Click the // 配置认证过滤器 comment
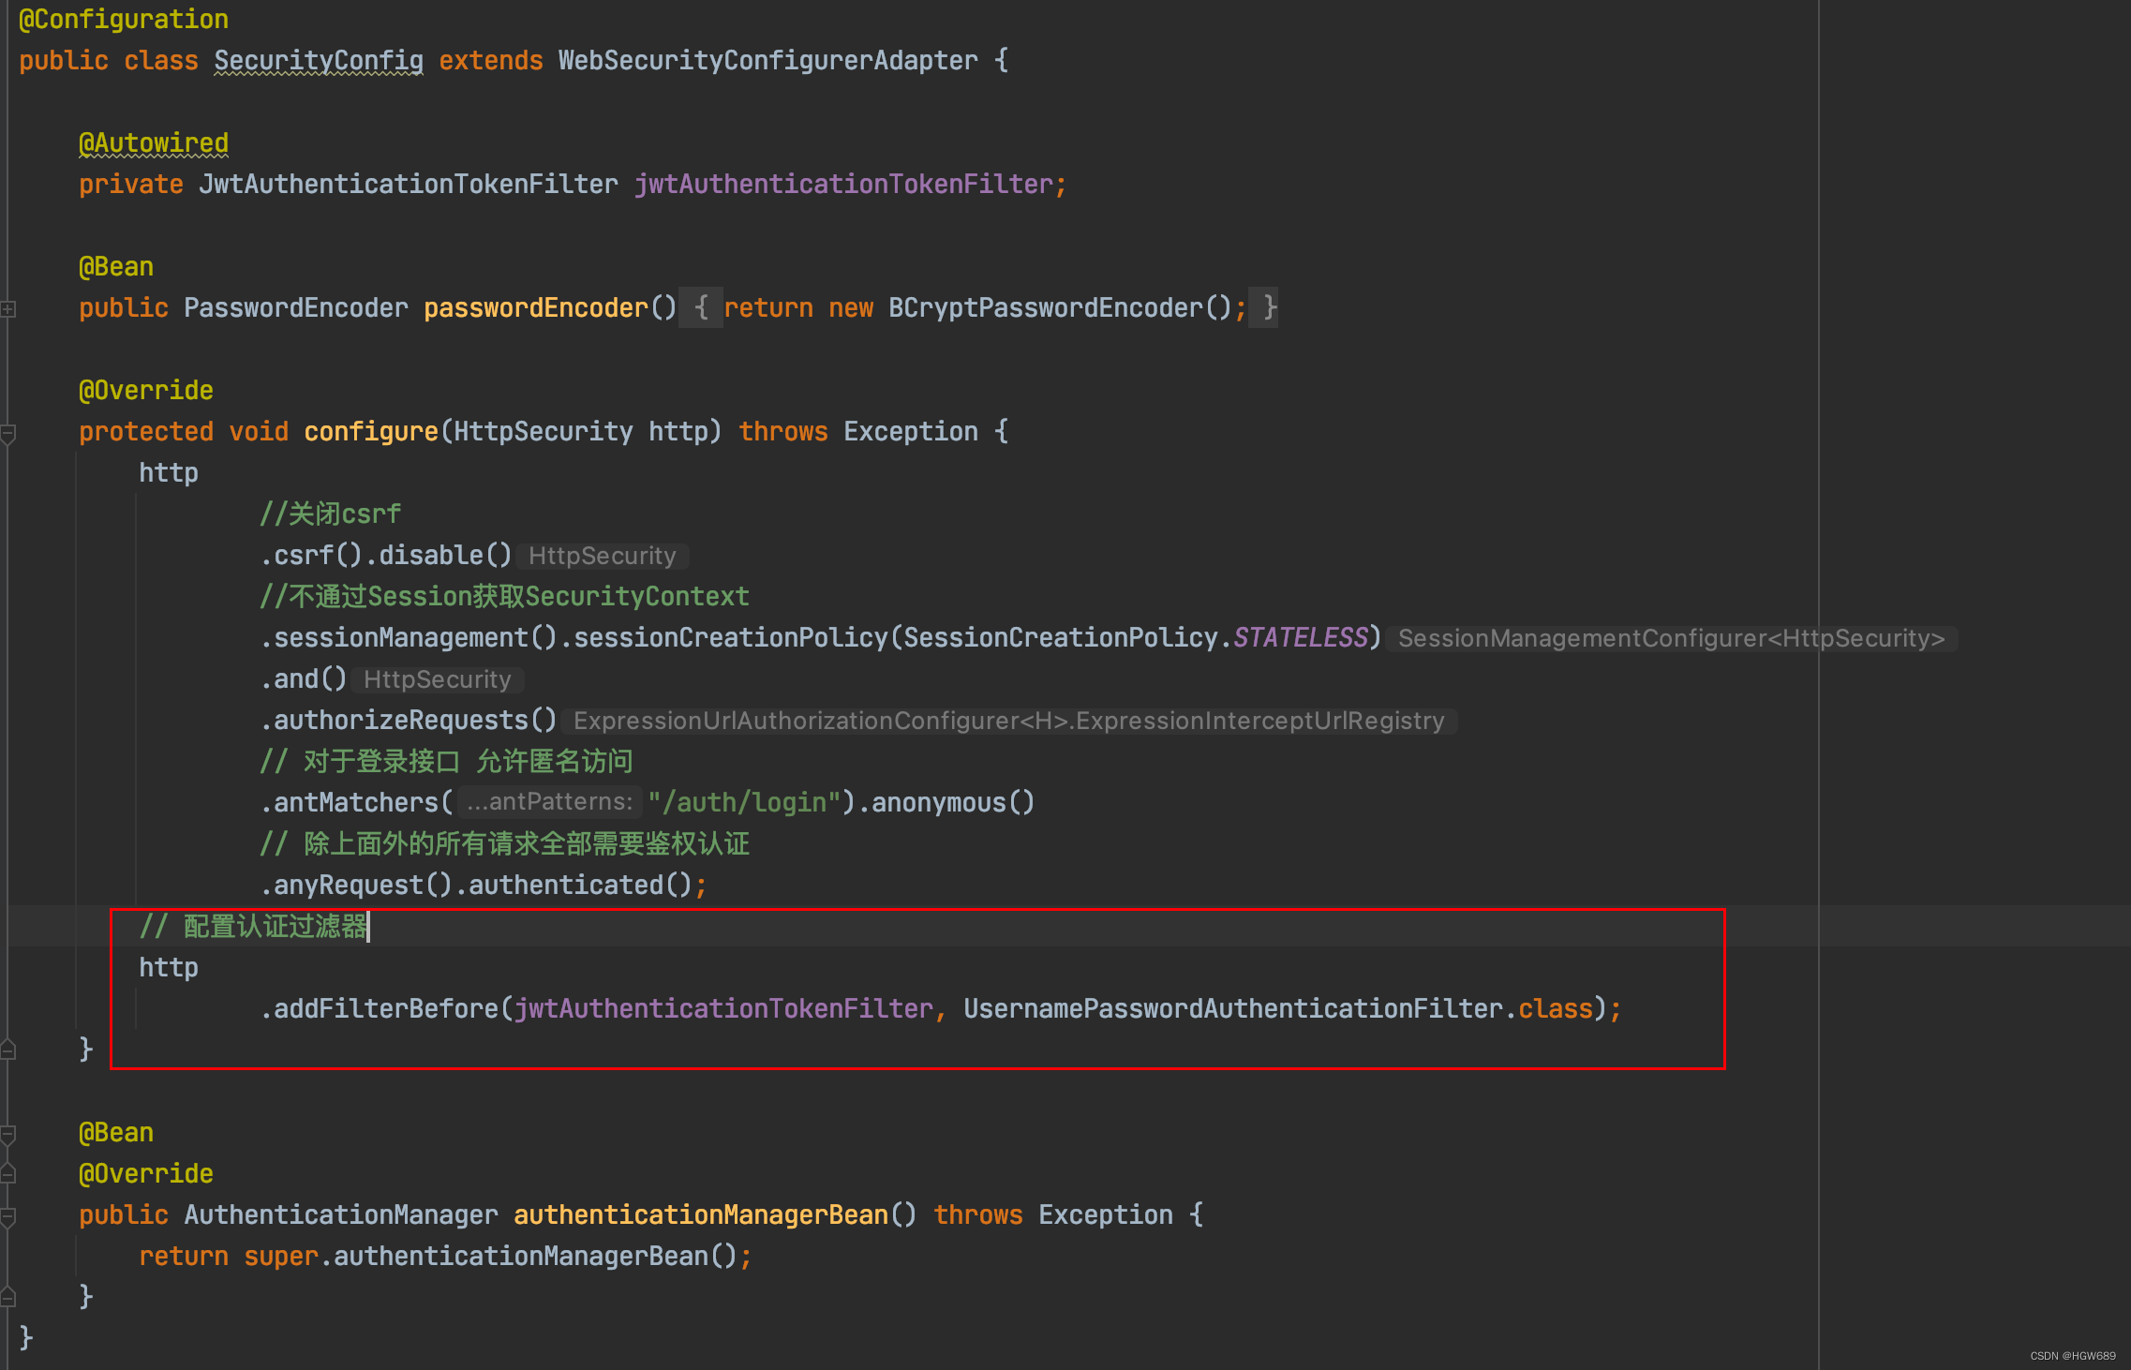 tap(253, 926)
